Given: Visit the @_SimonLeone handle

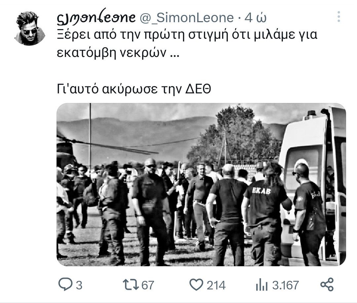Looking at the screenshot, I should click(x=186, y=18).
